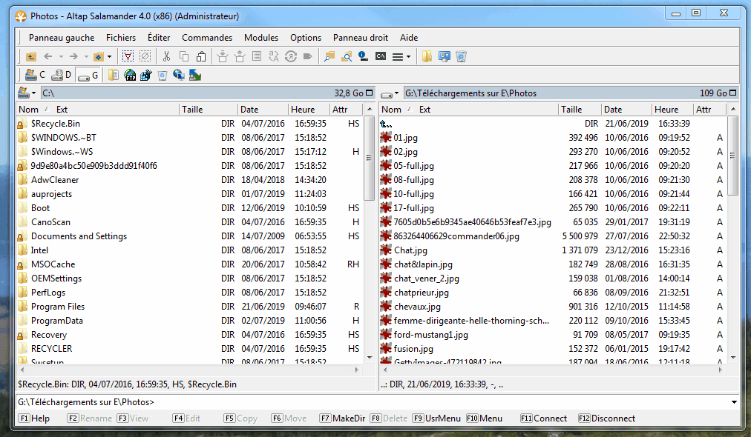
Task: Click the select files funnel icon
Action: pyautogui.click(x=128, y=56)
